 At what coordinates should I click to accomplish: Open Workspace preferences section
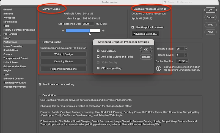click(9, 18)
